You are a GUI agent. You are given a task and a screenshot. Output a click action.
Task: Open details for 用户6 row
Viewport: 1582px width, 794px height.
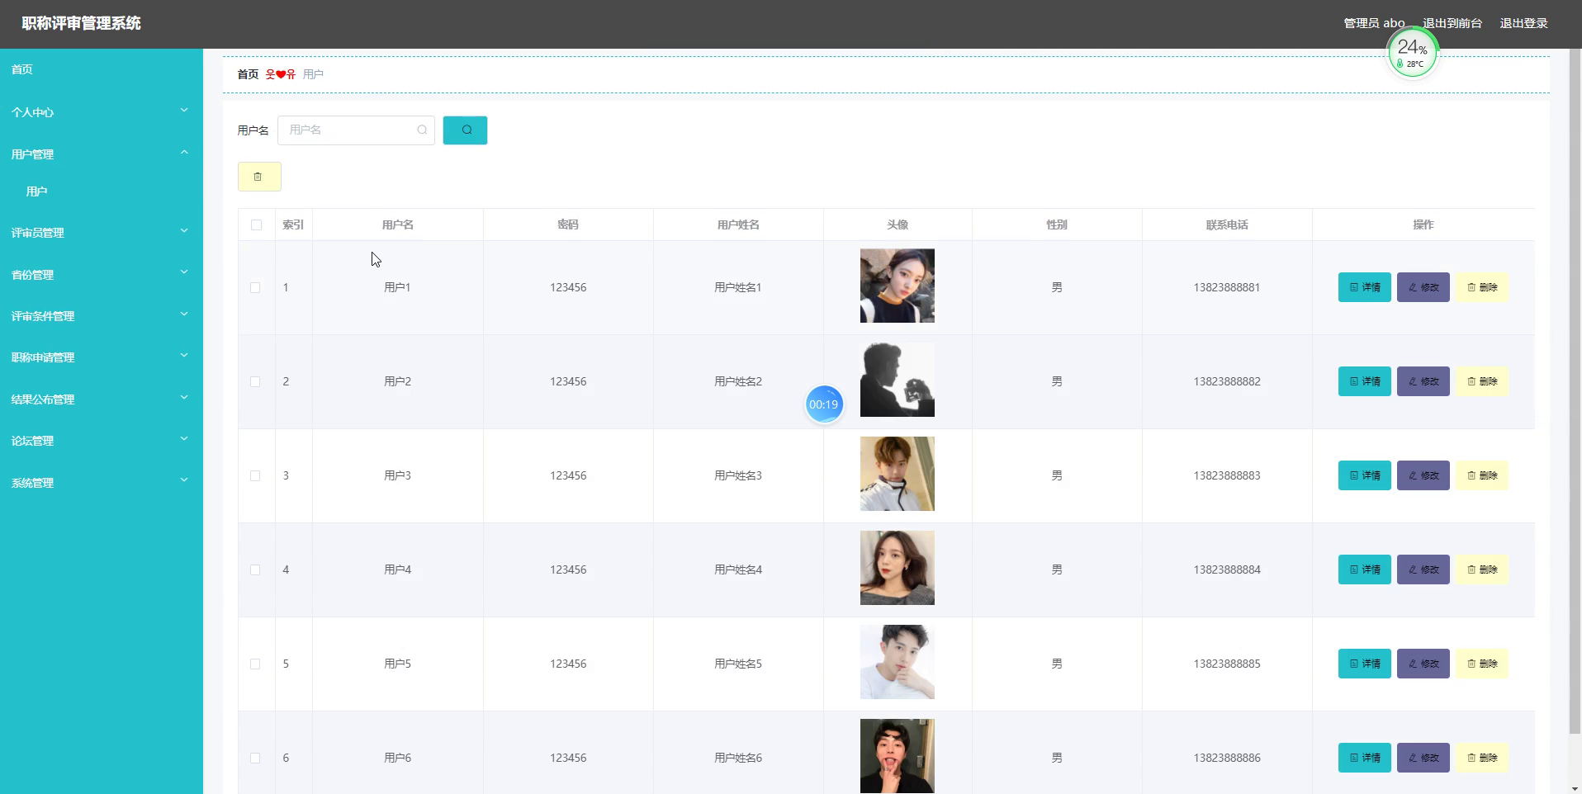(x=1364, y=758)
